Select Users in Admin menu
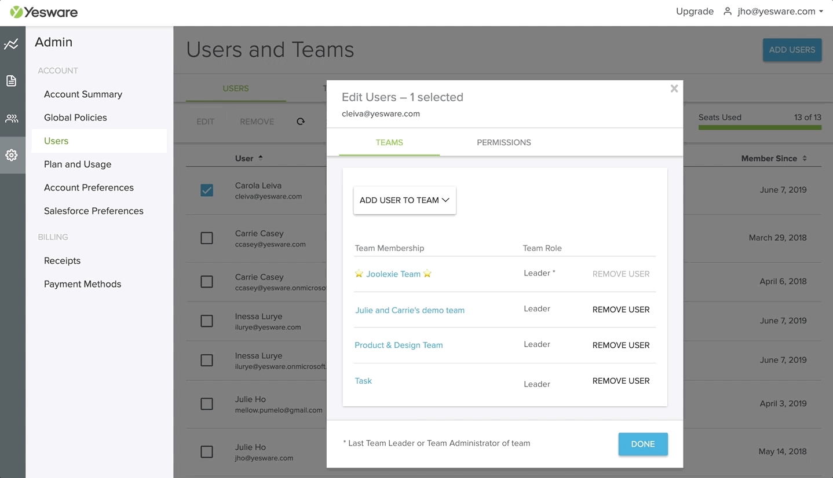Viewport: 833px width, 478px height. [56, 141]
